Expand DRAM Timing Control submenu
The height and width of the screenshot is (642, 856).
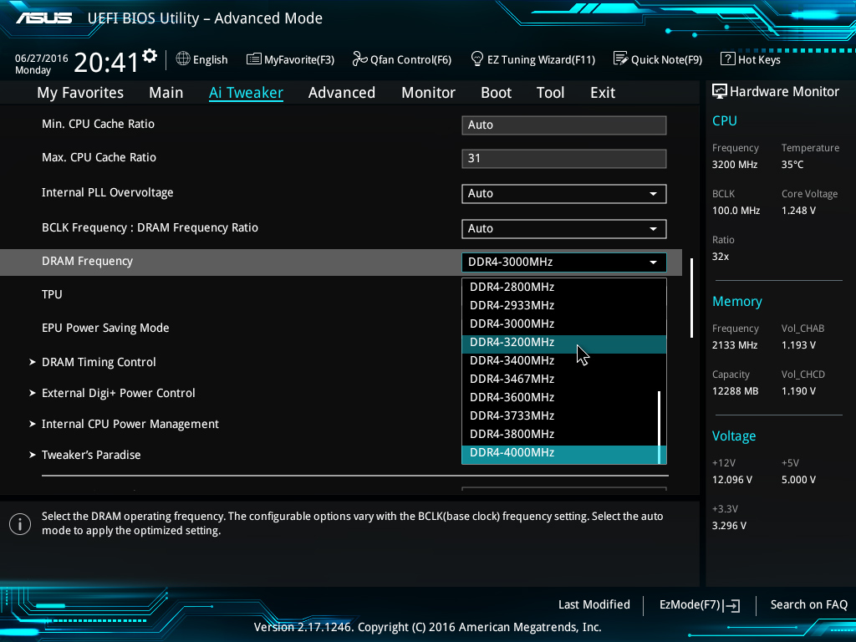[99, 362]
